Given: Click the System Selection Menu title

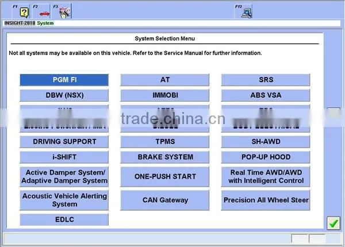Looking at the screenshot, I should tap(165, 38).
